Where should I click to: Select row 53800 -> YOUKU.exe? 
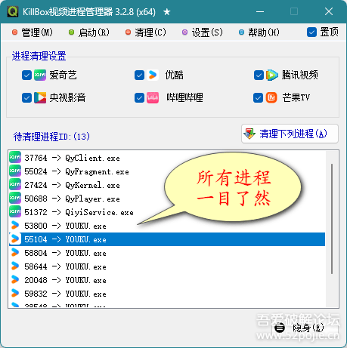coord(167,226)
